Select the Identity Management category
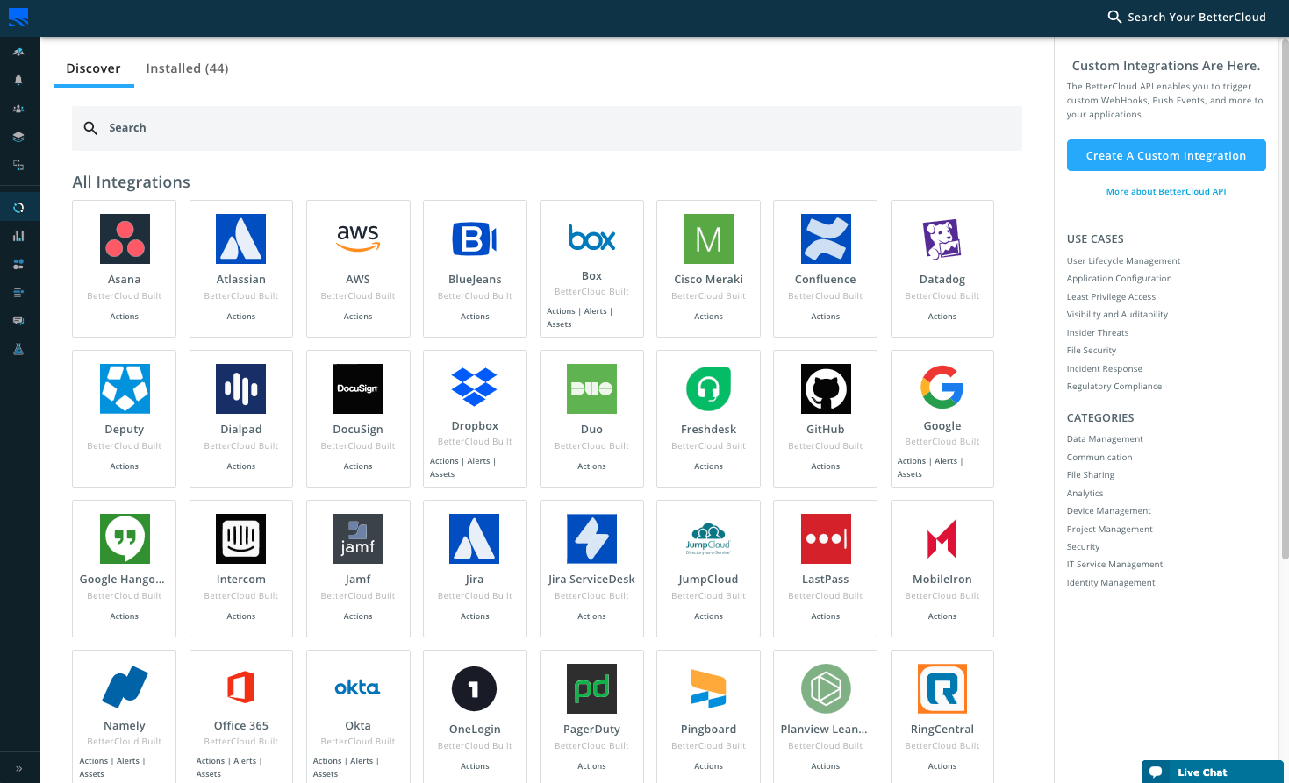This screenshot has width=1289, height=783. pyautogui.click(x=1110, y=582)
